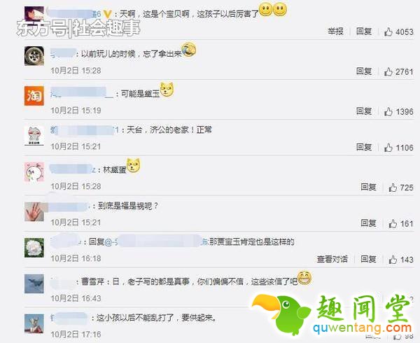Open the tire-wheel avatar profile

click(34, 56)
